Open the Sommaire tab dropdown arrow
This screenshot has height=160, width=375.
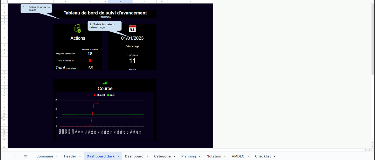pyautogui.click(x=57, y=156)
